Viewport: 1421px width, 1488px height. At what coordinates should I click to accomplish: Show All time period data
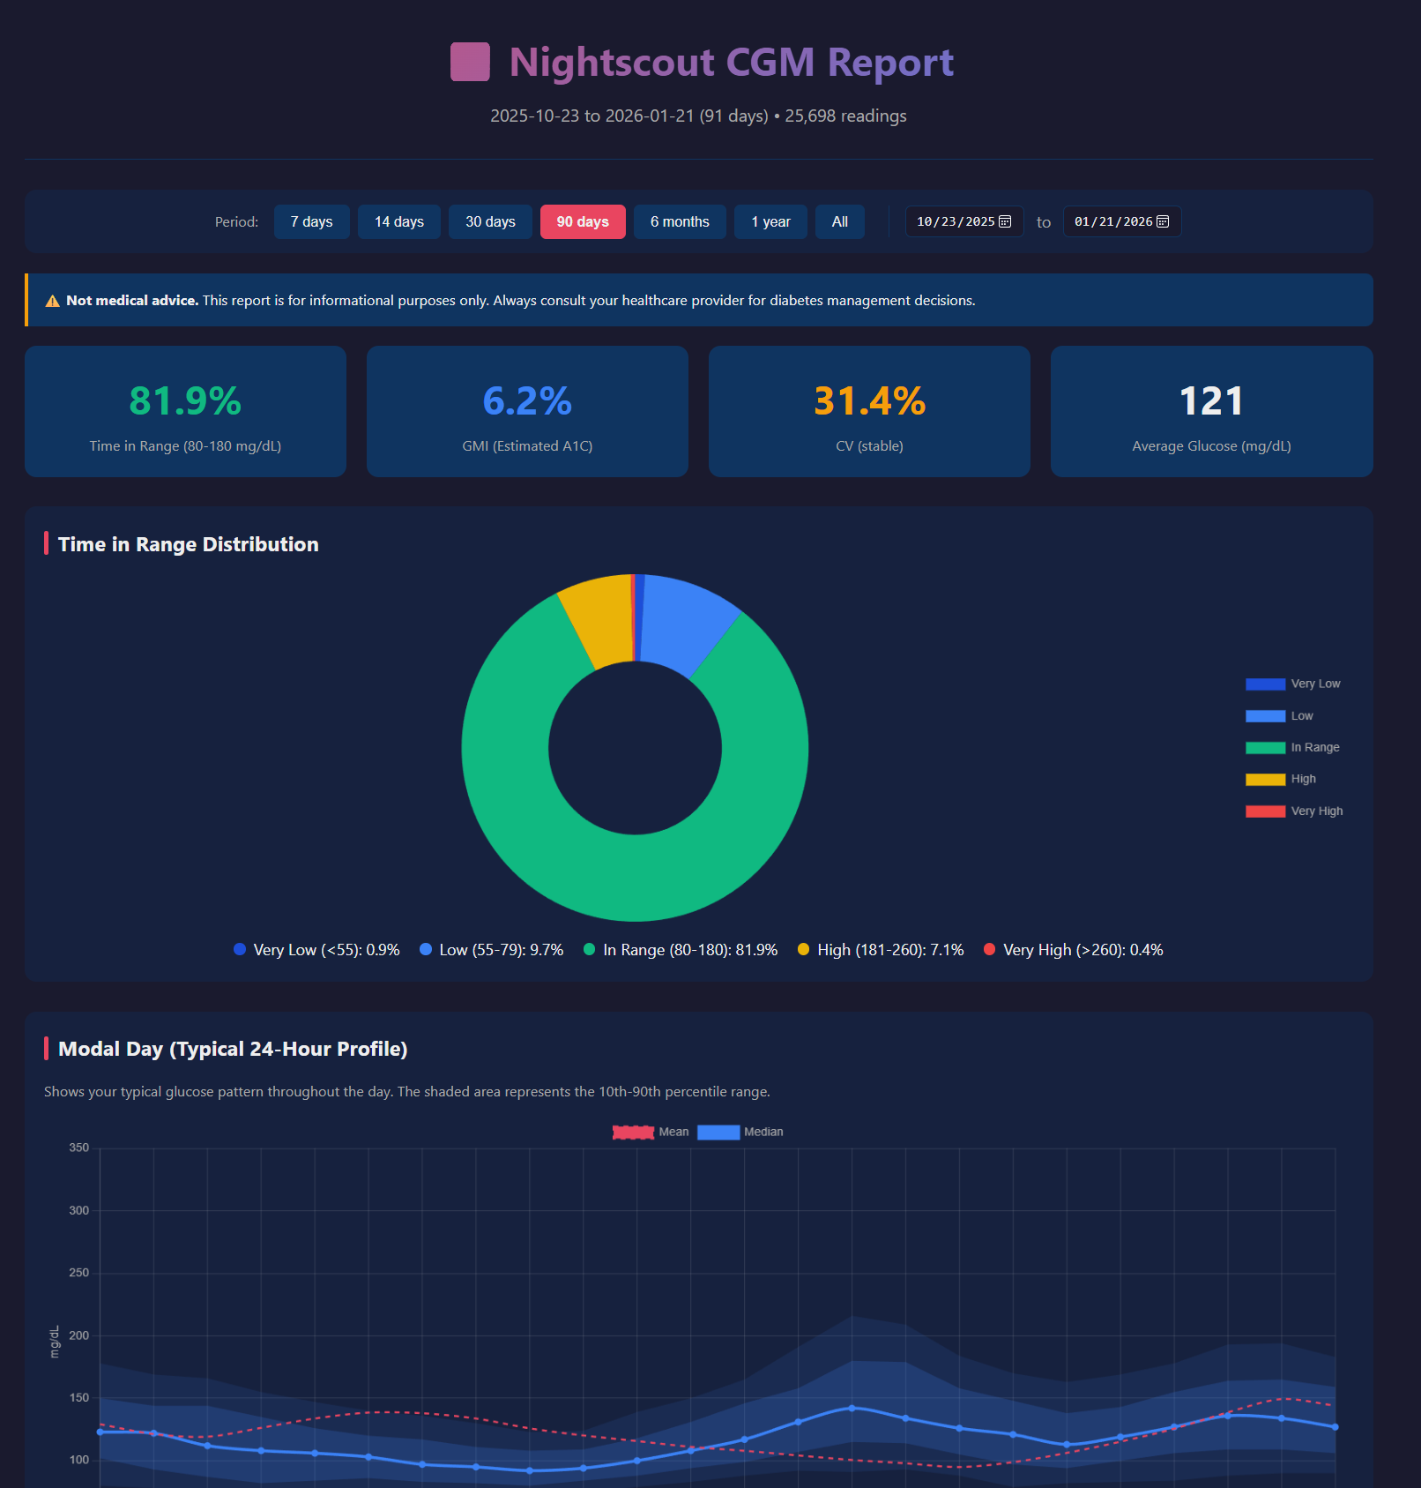pyautogui.click(x=839, y=222)
